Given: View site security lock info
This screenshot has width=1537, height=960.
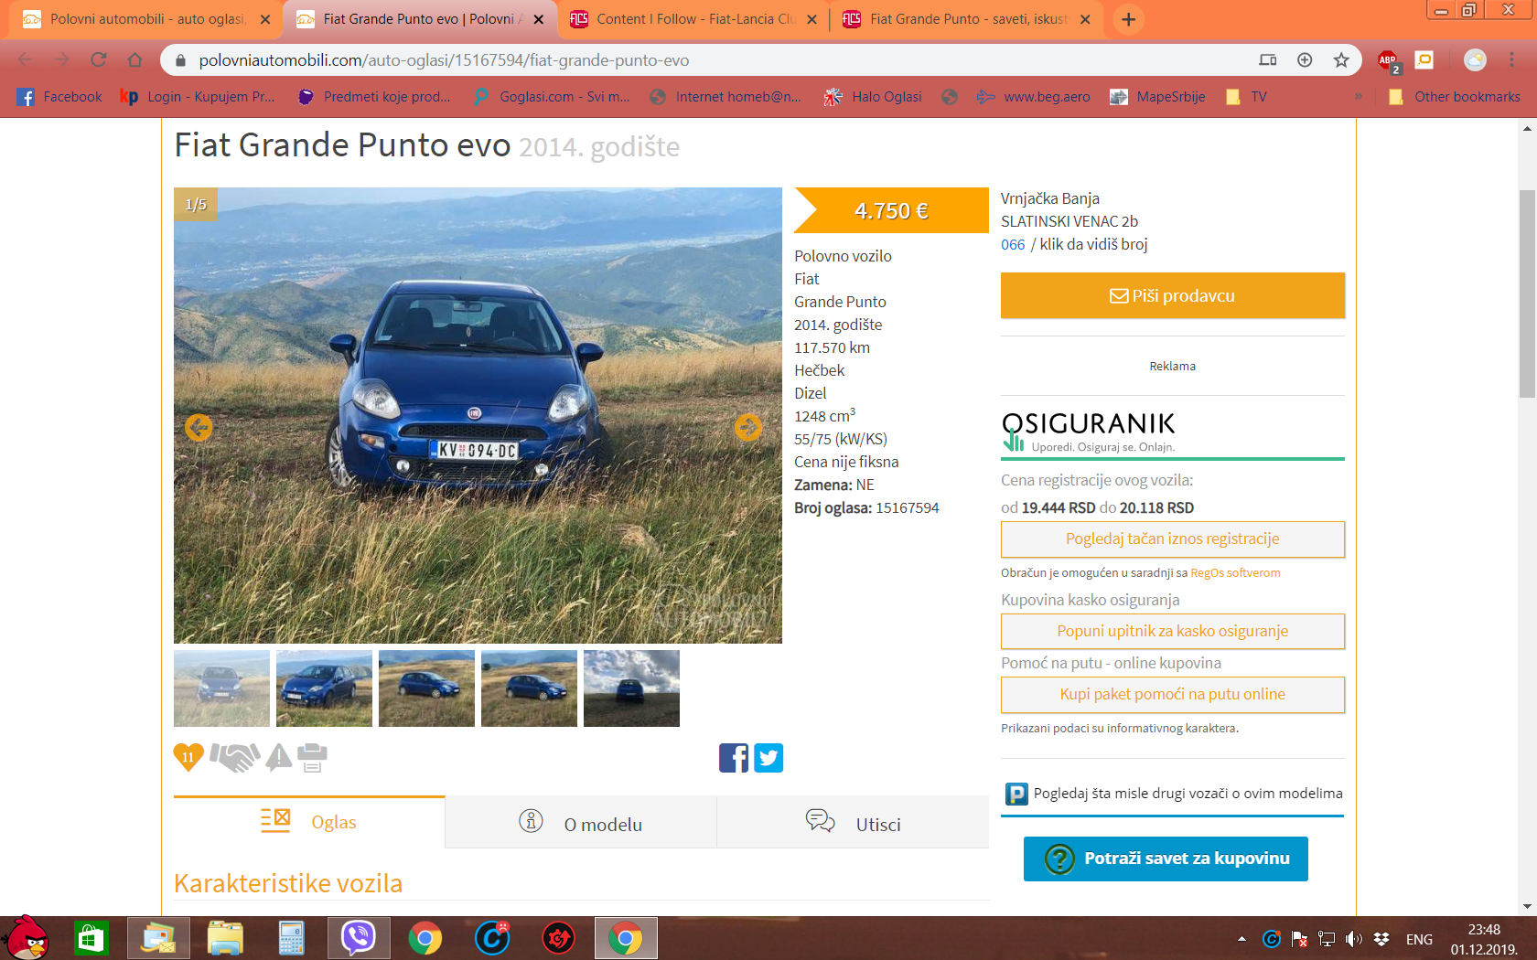Looking at the screenshot, I should pyautogui.click(x=180, y=59).
